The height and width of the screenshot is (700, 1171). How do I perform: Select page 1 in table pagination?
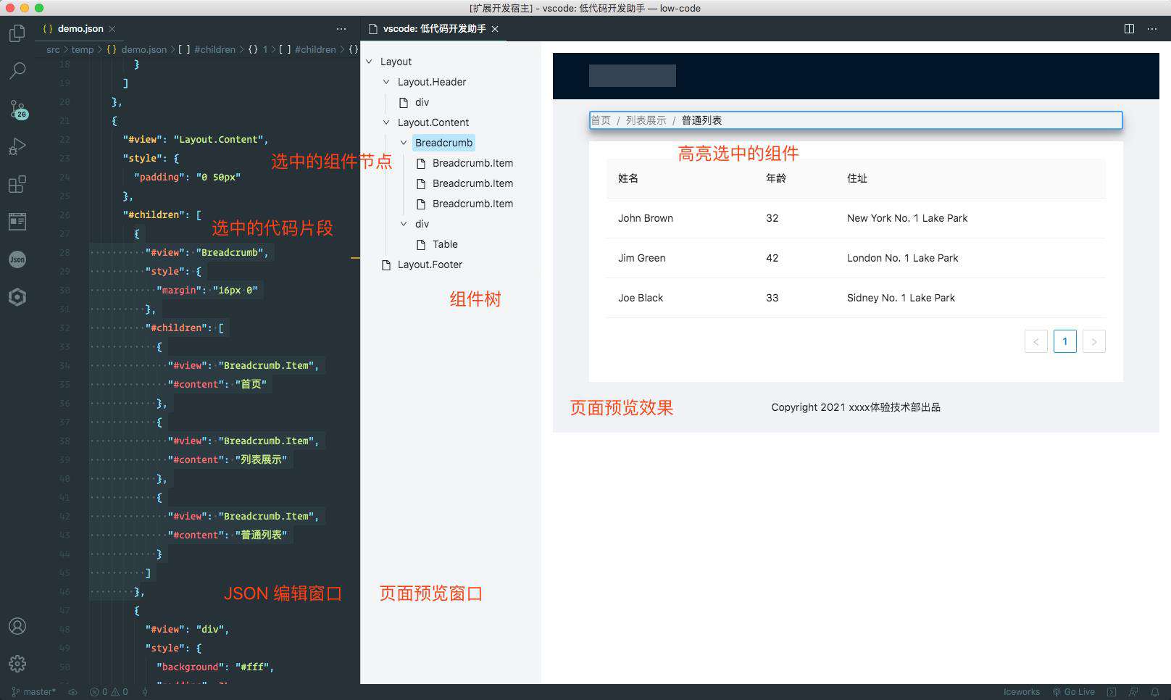pos(1064,341)
